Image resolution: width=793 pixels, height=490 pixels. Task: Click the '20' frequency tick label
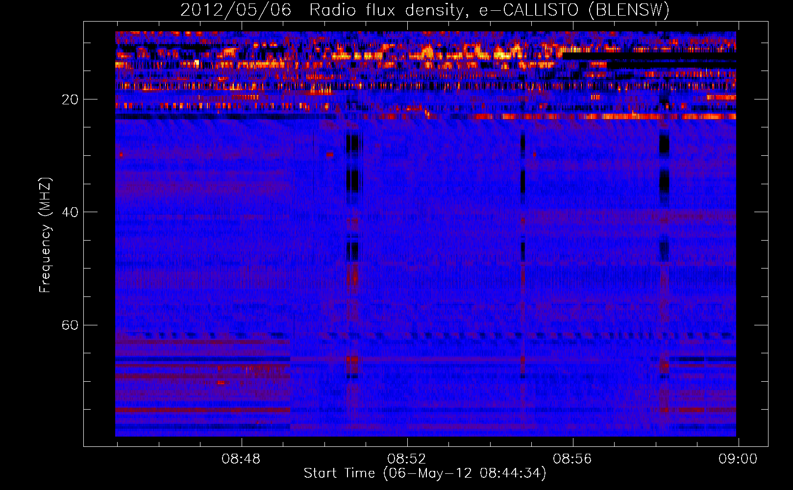click(70, 99)
